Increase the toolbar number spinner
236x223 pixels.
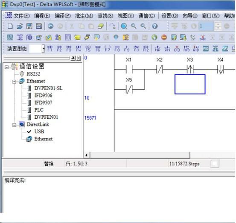218,24
